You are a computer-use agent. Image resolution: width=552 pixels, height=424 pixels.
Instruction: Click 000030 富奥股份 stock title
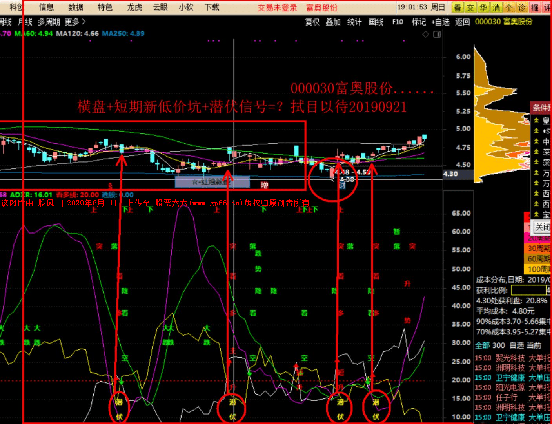504,22
